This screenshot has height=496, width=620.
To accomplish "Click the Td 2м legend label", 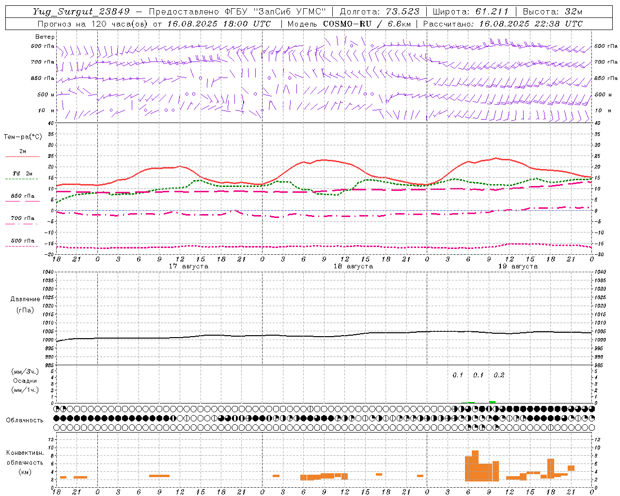I will [22, 173].
